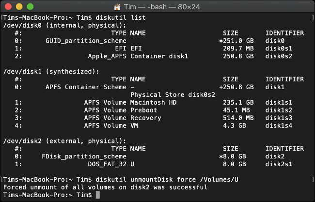
Task: Click the cursor block at the final prompt
Action: (x=97, y=195)
